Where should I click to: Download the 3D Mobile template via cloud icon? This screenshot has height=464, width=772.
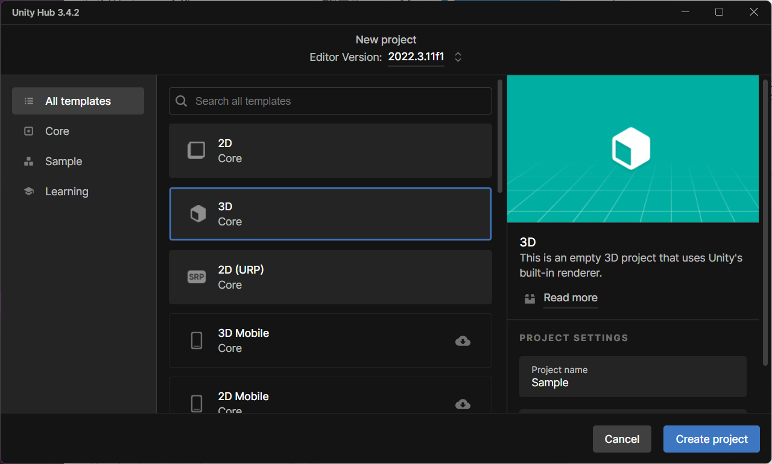coord(463,340)
